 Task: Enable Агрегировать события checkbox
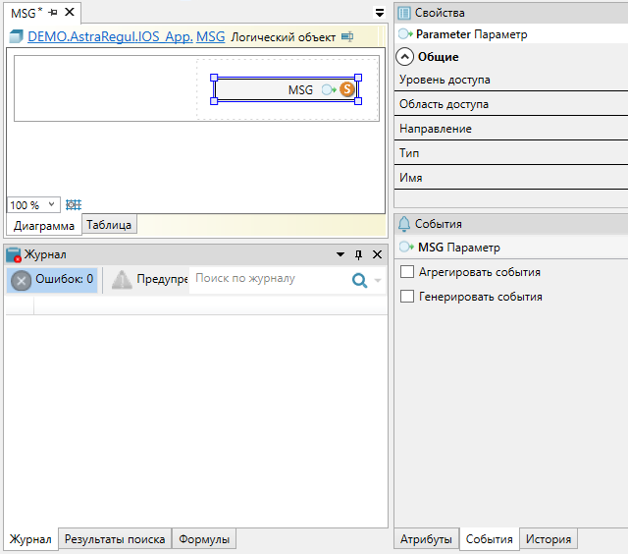[407, 272]
